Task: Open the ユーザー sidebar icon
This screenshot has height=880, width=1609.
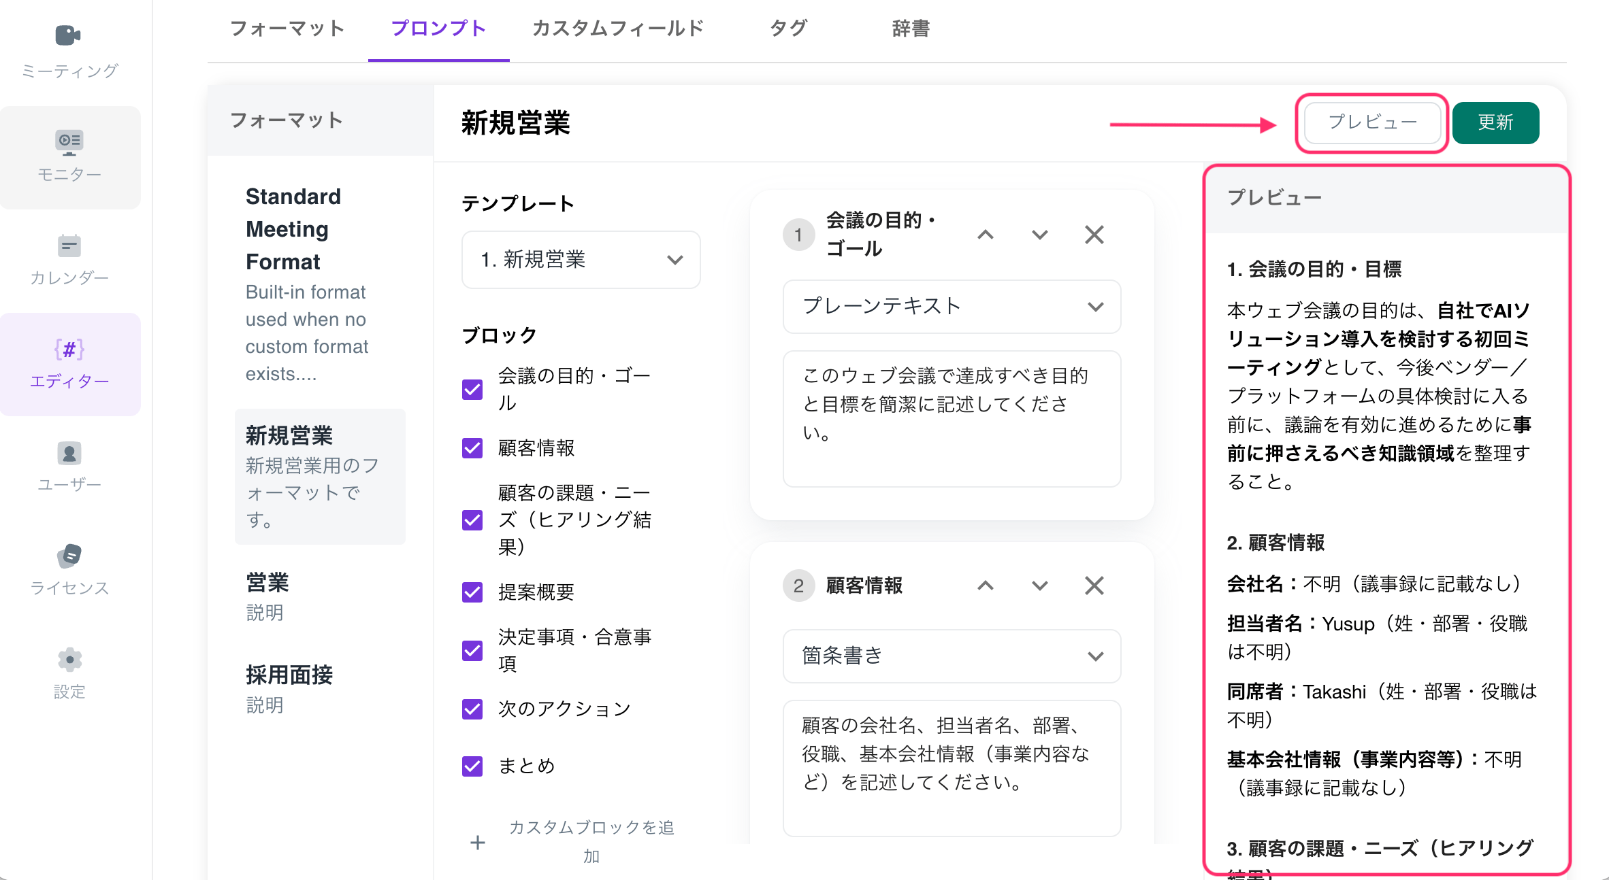Action: [69, 453]
